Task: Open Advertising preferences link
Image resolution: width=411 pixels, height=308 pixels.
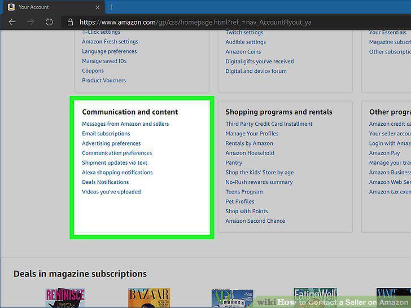Action: (111, 143)
